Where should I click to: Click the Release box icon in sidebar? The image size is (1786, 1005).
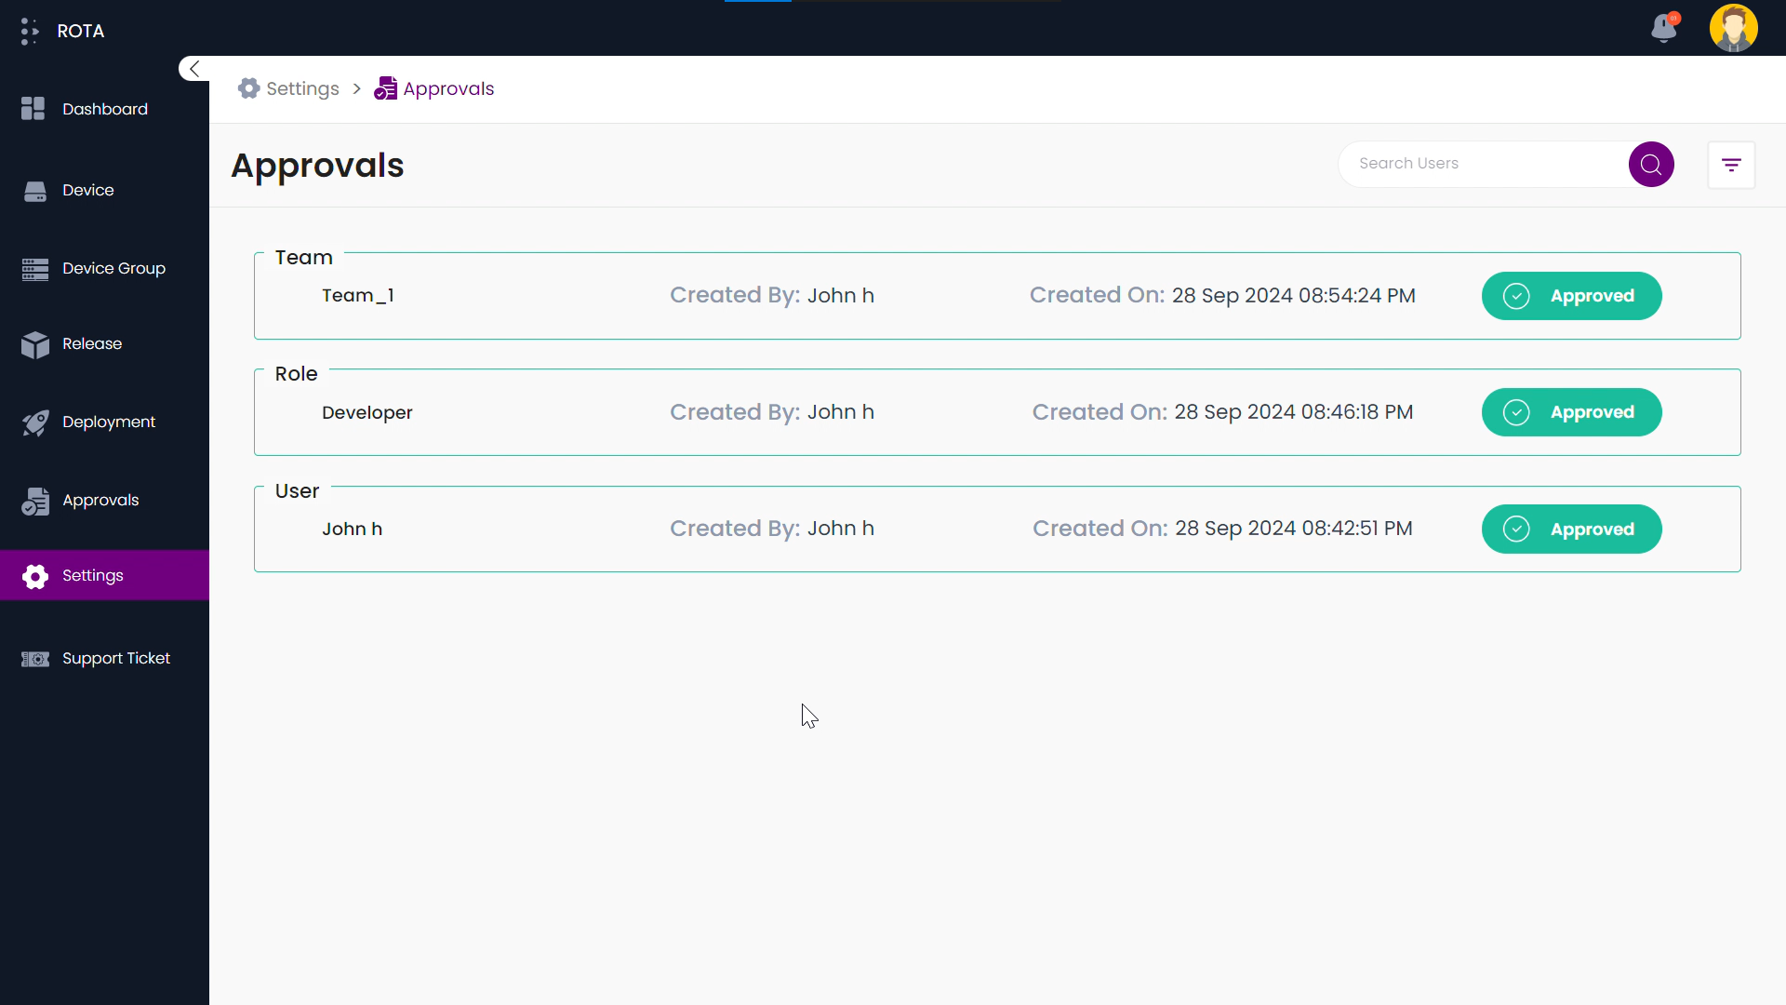[34, 344]
